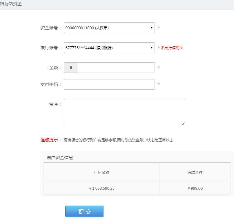This screenshot has width=234, height=219.
Task: Click the 账户资金信息 section heading
Action: (60, 158)
